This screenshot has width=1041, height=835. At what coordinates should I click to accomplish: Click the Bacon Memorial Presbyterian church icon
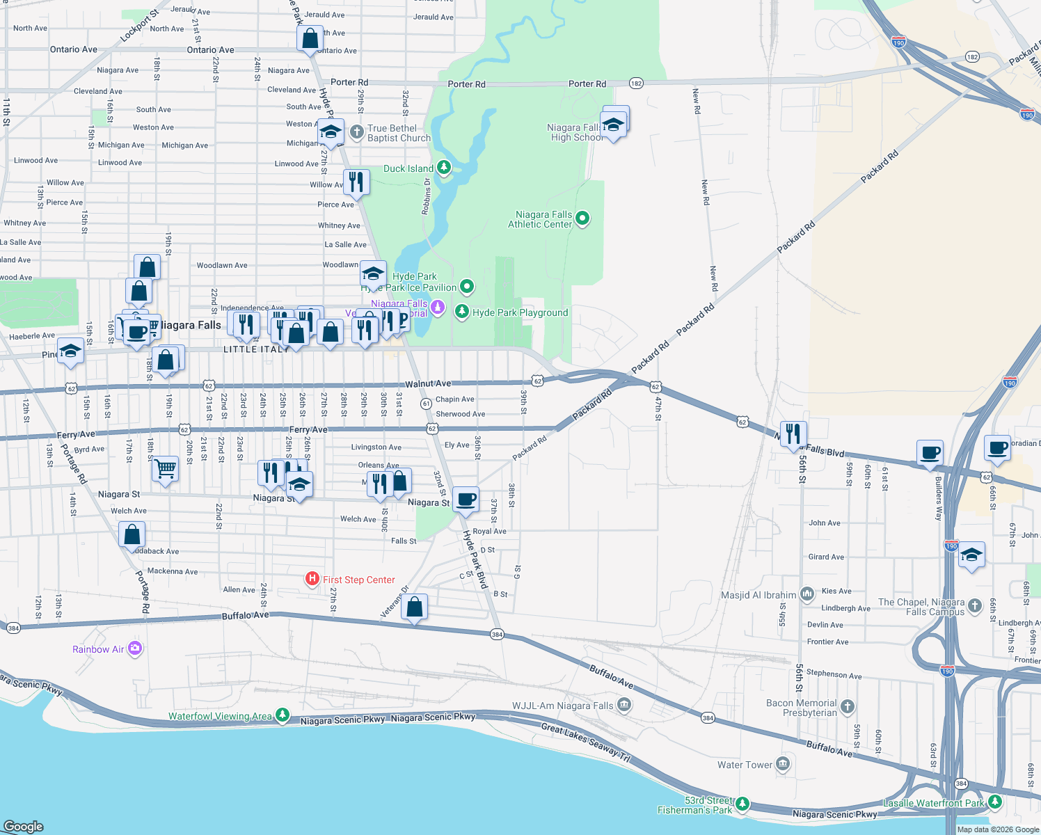(x=847, y=706)
